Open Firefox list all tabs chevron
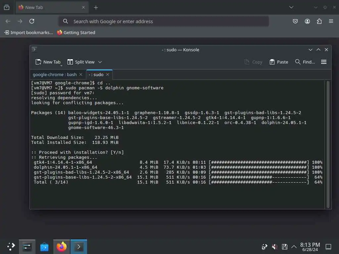The width and height of the screenshot is (339, 254). 291,7
